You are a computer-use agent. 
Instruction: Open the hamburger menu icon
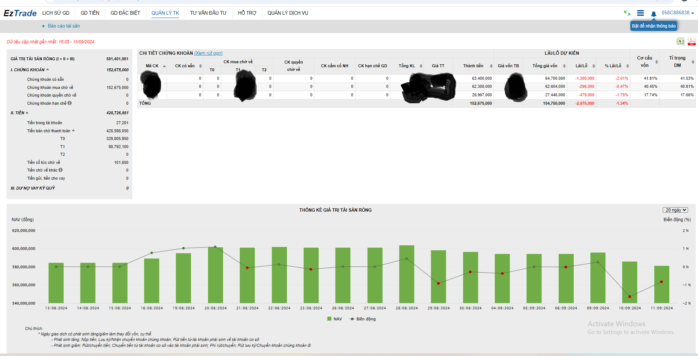[x=640, y=13]
